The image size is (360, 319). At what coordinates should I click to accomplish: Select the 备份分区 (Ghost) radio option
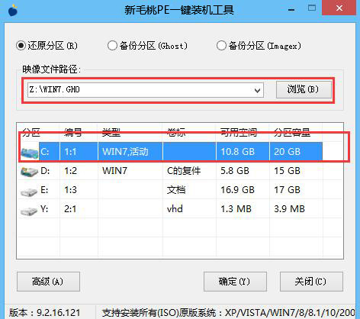pos(112,46)
